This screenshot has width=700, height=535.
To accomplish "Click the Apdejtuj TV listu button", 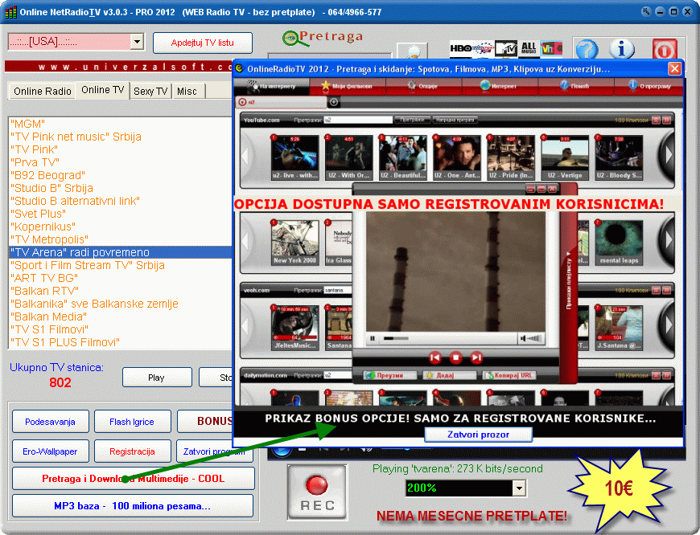I will pyautogui.click(x=203, y=43).
